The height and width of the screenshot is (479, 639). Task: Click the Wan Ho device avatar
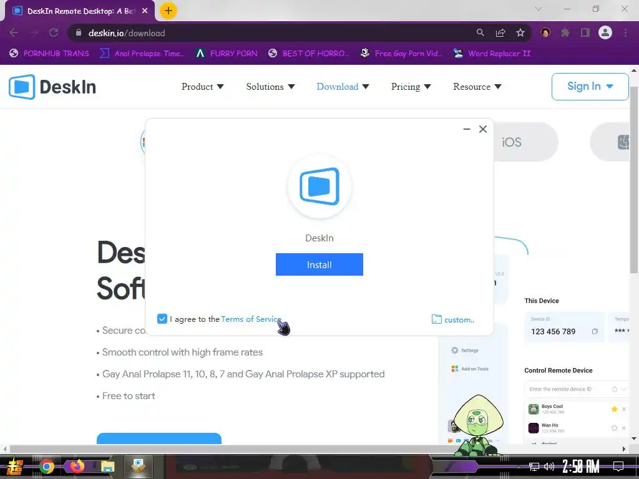click(x=534, y=428)
